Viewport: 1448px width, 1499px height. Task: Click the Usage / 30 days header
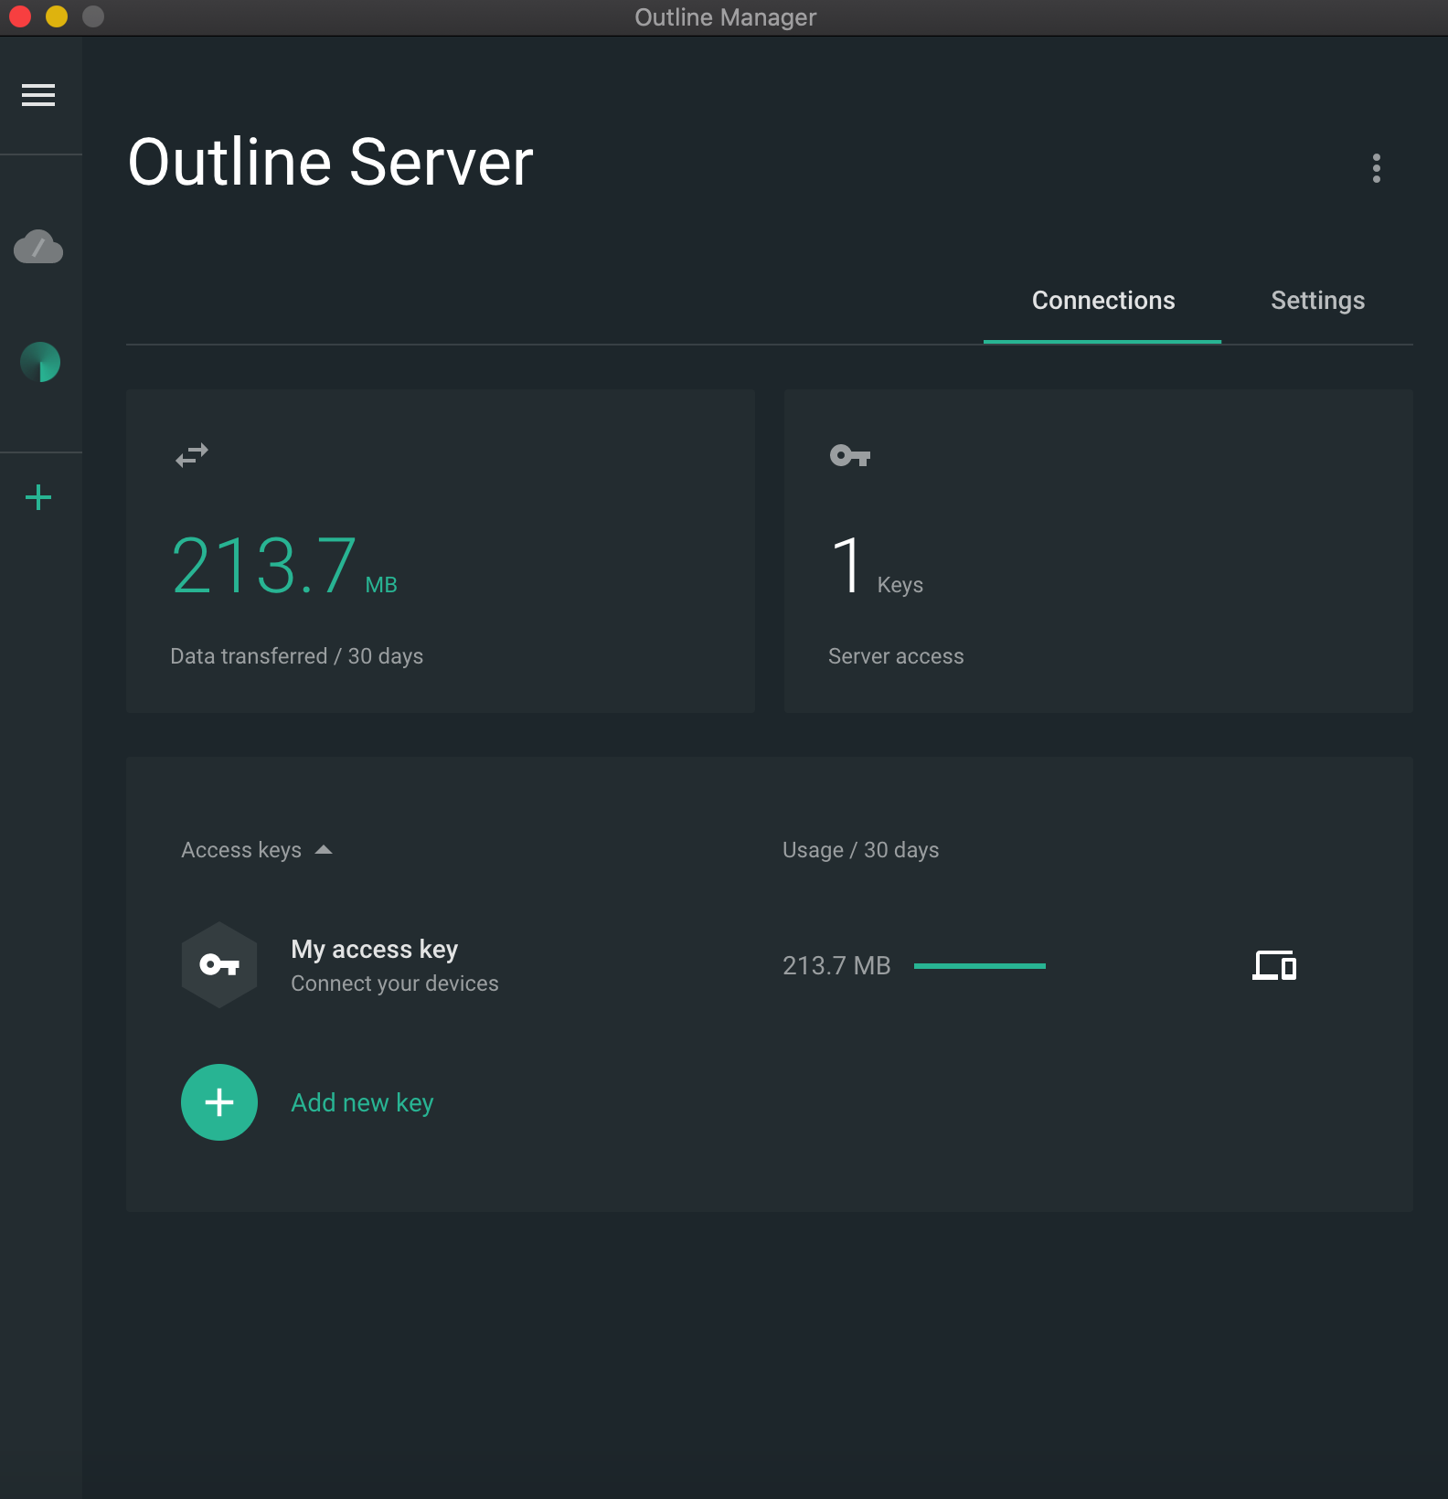[860, 850]
